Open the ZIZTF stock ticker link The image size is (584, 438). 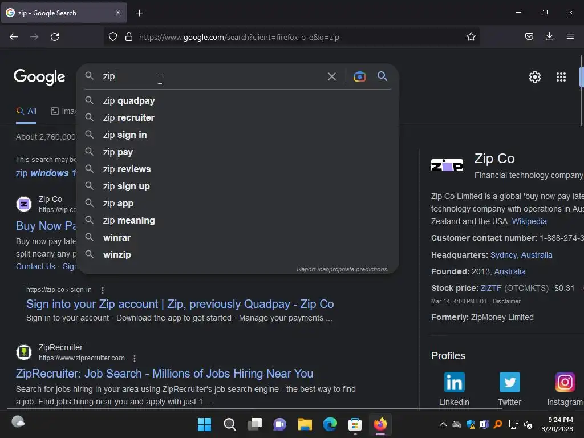pyautogui.click(x=491, y=288)
